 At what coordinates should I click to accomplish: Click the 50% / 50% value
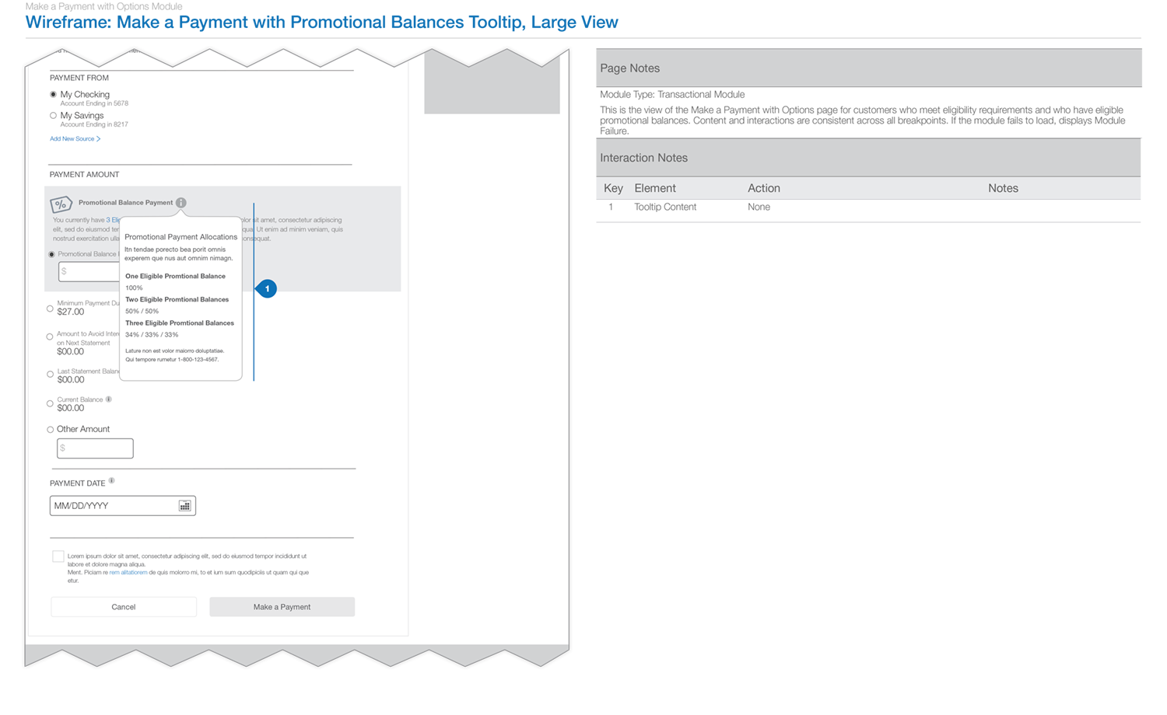[142, 312]
